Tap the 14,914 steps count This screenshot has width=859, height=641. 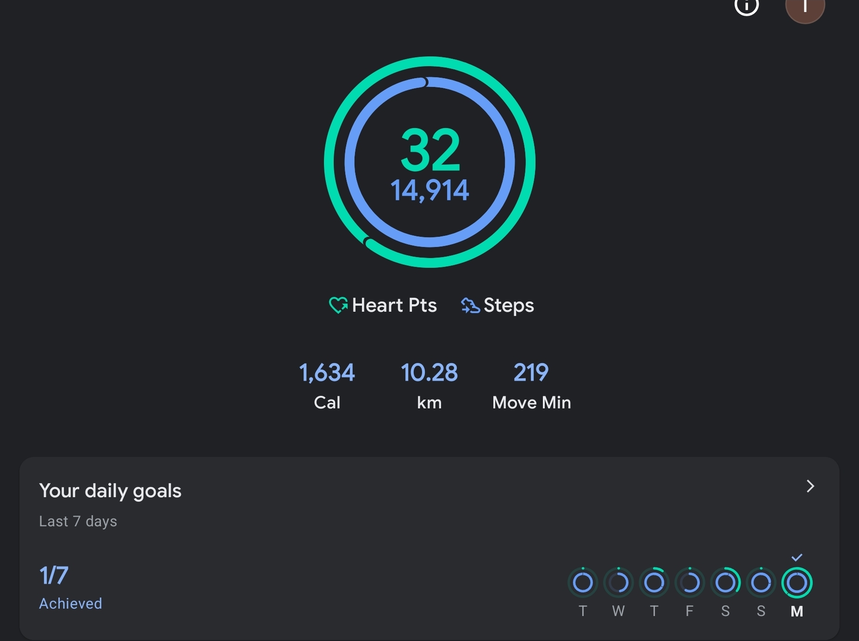(x=430, y=191)
